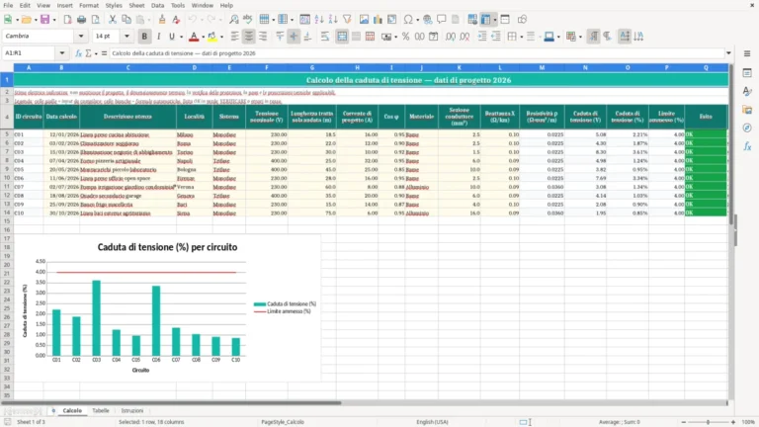This screenshot has height=427, width=759.
Task: Click the Merge and Center Cells icon
Action: pyautogui.click(x=342, y=37)
